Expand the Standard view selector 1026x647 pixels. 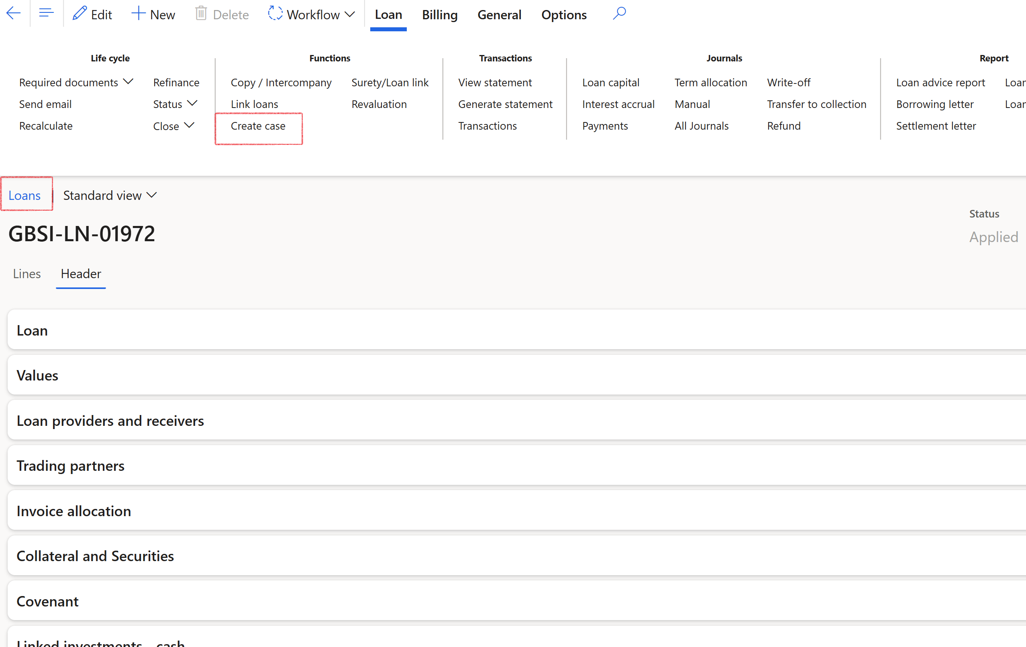110,195
